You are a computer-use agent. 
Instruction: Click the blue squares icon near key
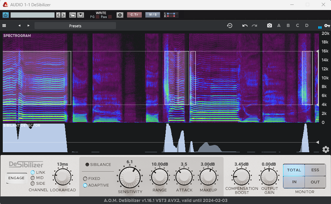coord(320,27)
